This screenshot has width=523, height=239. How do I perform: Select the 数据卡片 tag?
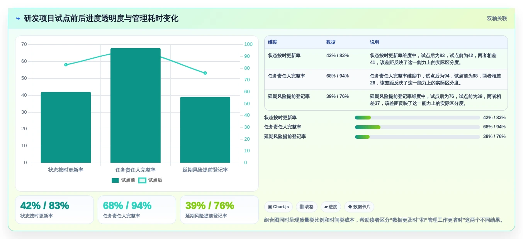click(359, 207)
